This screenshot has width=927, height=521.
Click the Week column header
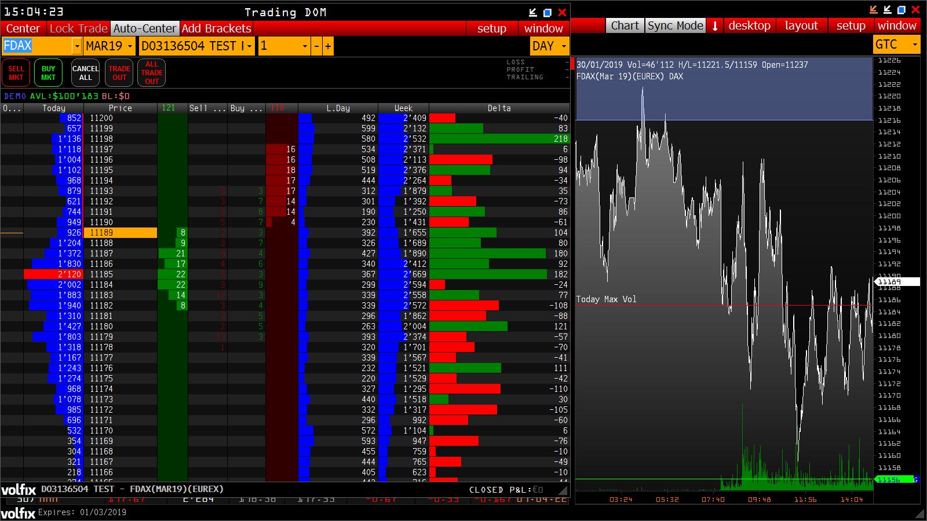(x=404, y=108)
